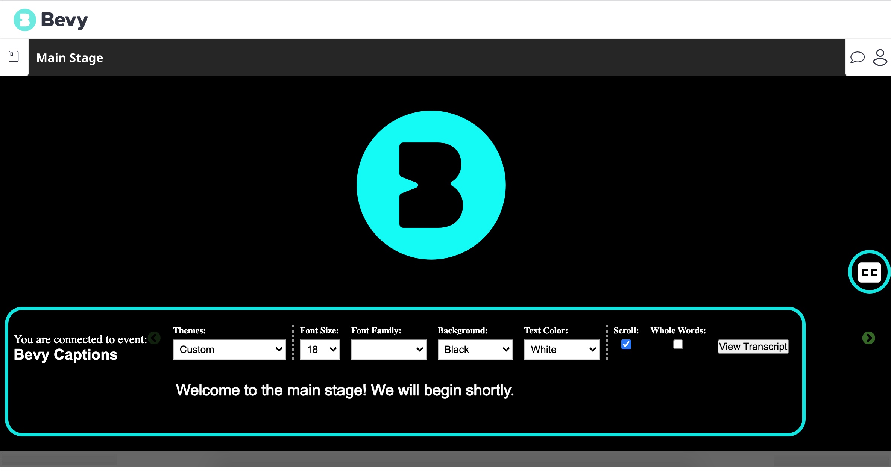Click the View Transcript button
This screenshot has height=471, width=891.
tap(753, 347)
